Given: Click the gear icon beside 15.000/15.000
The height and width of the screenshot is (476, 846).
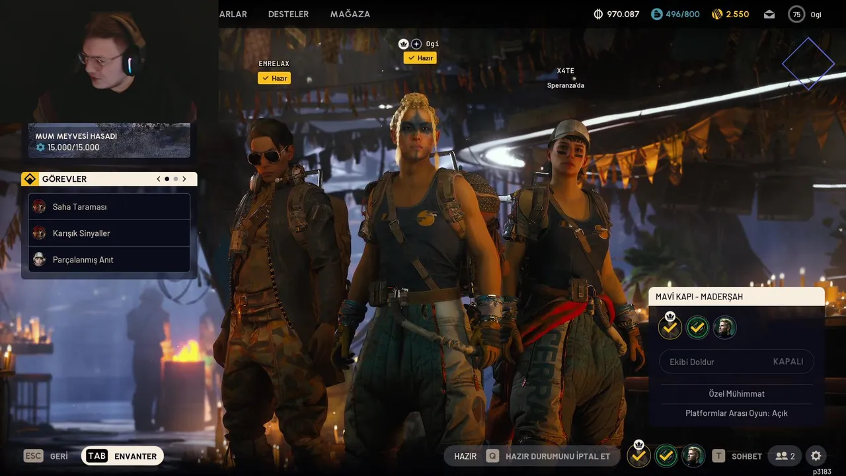Looking at the screenshot, I should (40, 147).
